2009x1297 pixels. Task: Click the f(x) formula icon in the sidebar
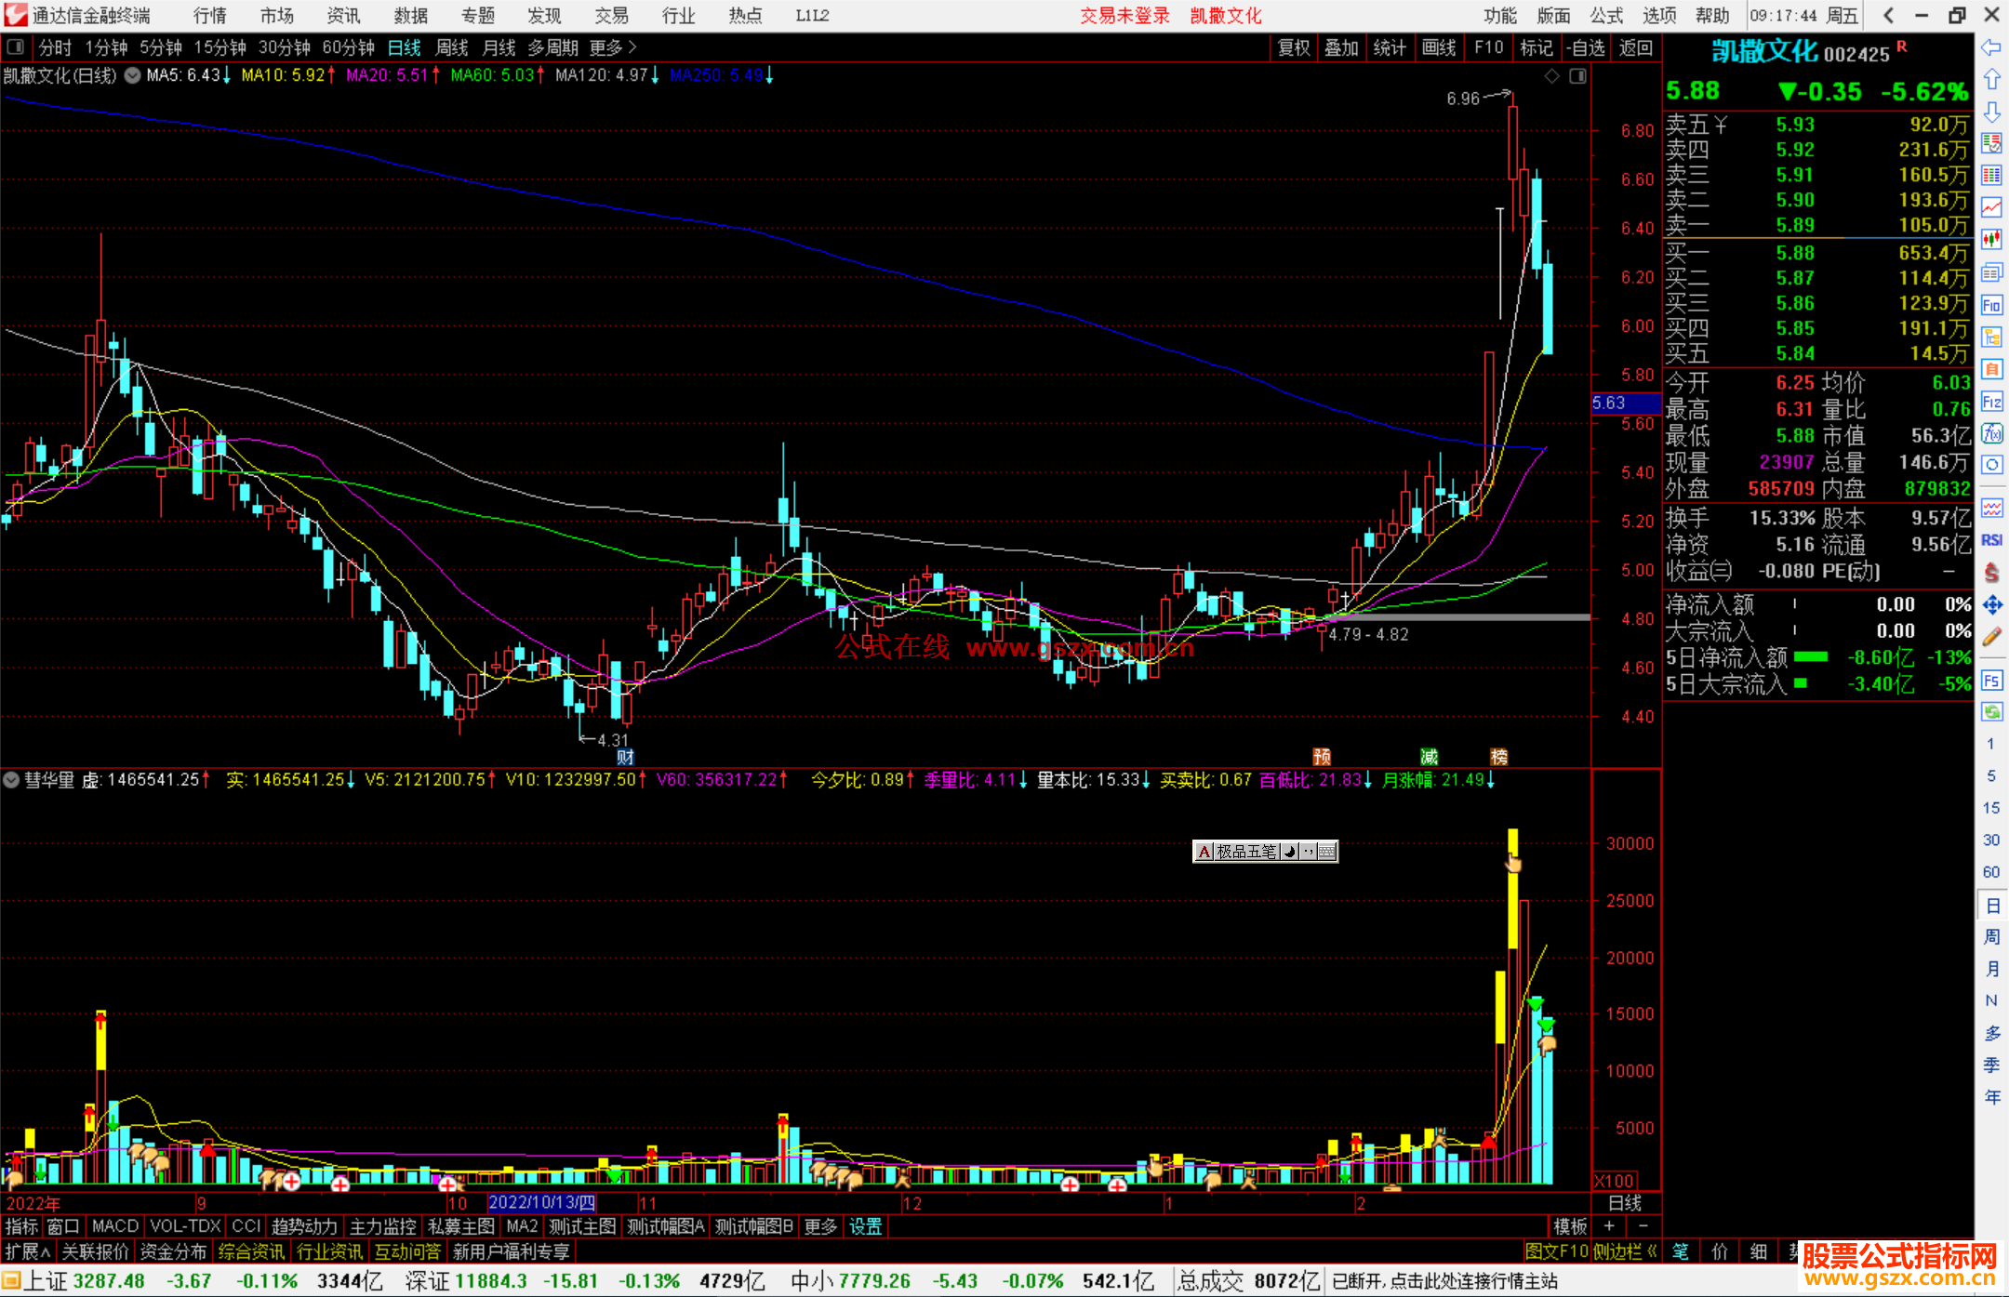pos(1991,433)
